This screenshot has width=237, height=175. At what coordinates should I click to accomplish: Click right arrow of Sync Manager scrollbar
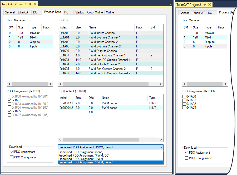pyautogui.click(x=51, y=84)
